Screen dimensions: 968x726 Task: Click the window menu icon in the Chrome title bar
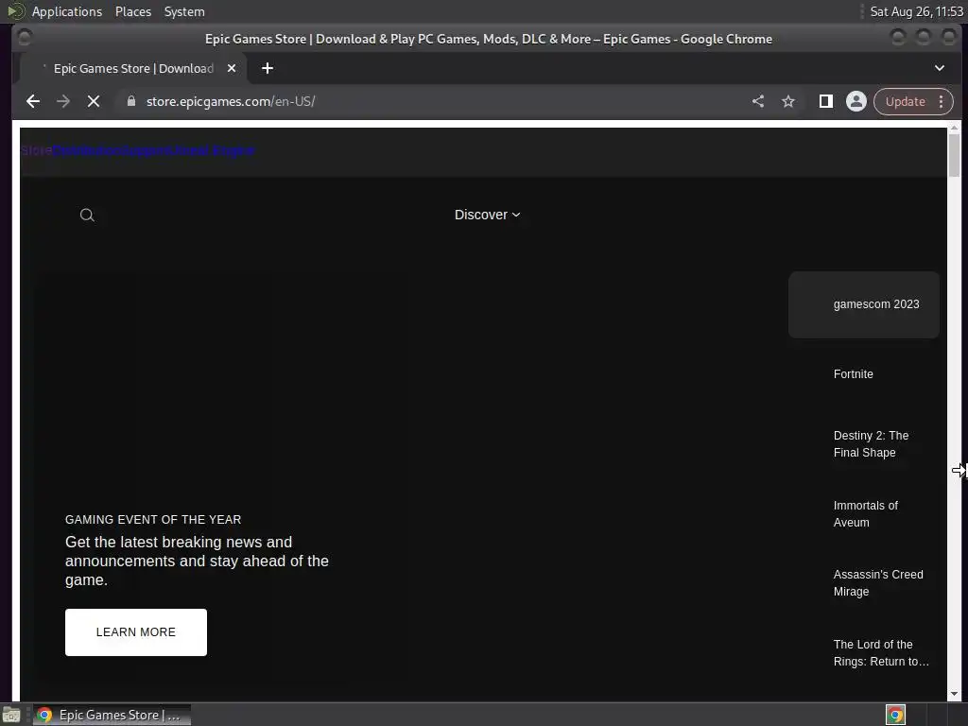[24, 38]
